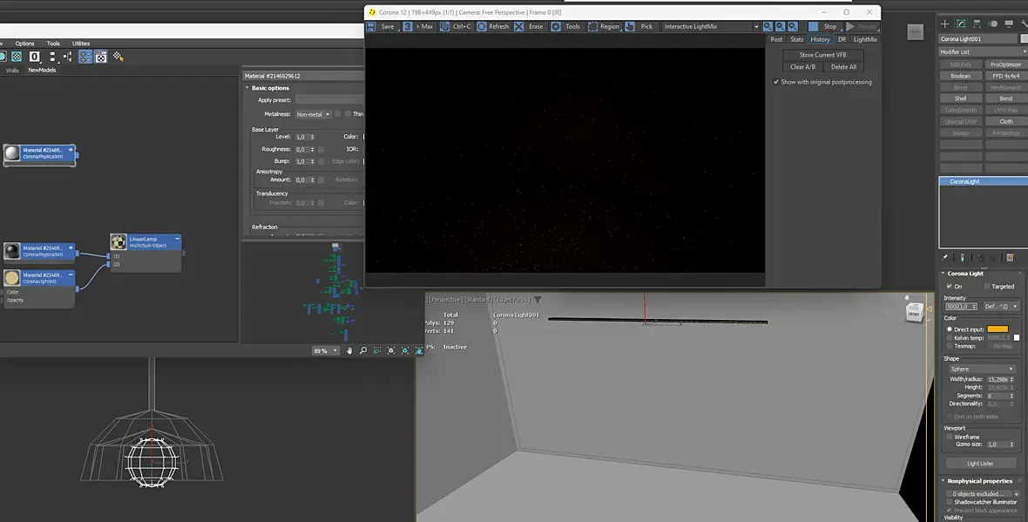
Task: Click the viewport filter funnel icon
Action: 538,300
